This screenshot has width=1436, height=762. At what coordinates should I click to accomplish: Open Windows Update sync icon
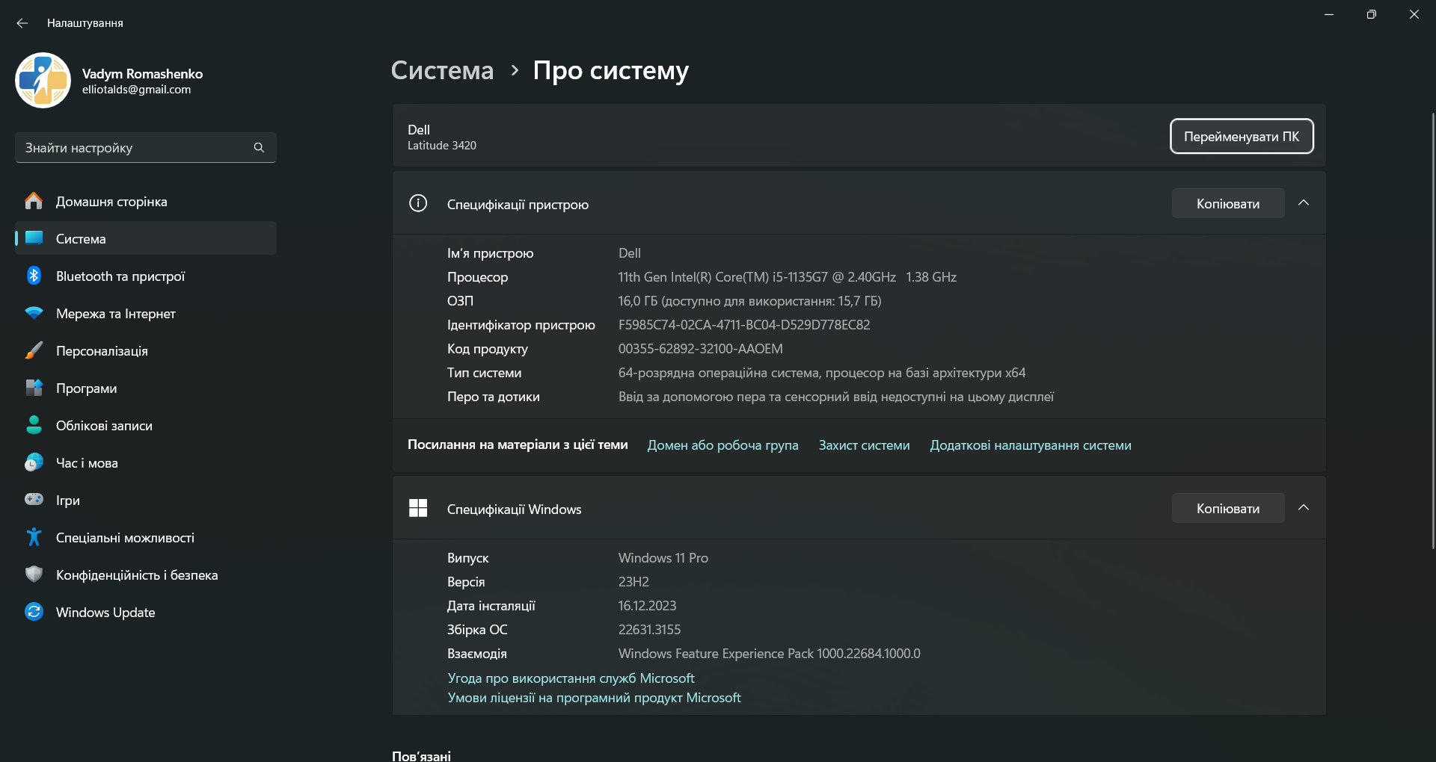34,612
